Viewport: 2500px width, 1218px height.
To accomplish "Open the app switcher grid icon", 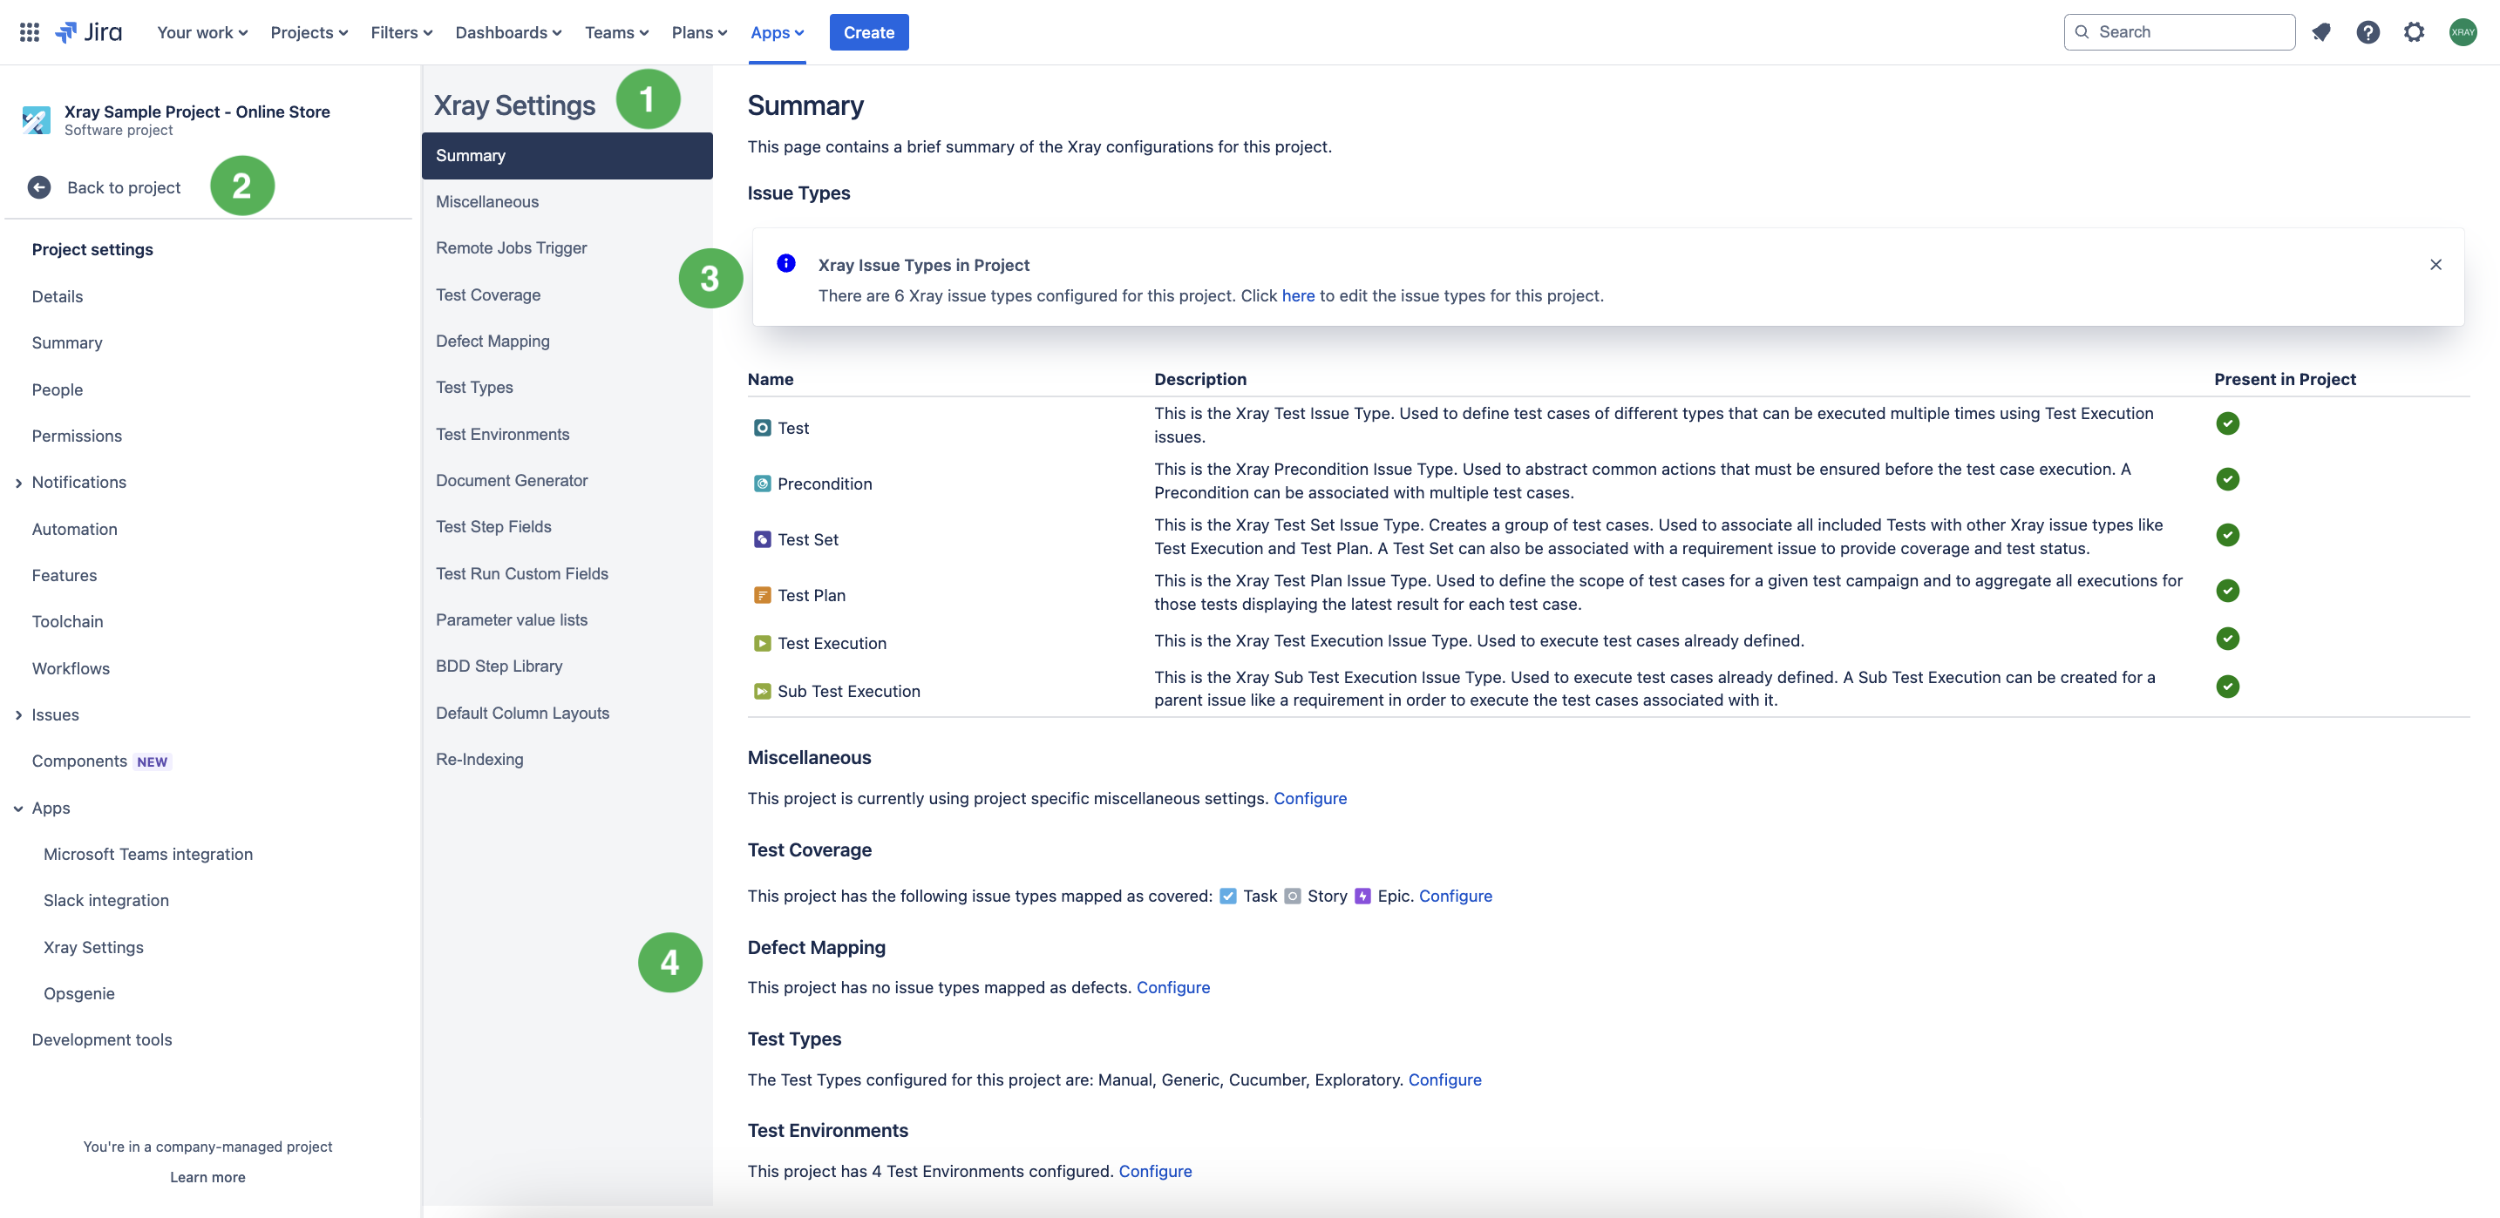I will (29, 32).
